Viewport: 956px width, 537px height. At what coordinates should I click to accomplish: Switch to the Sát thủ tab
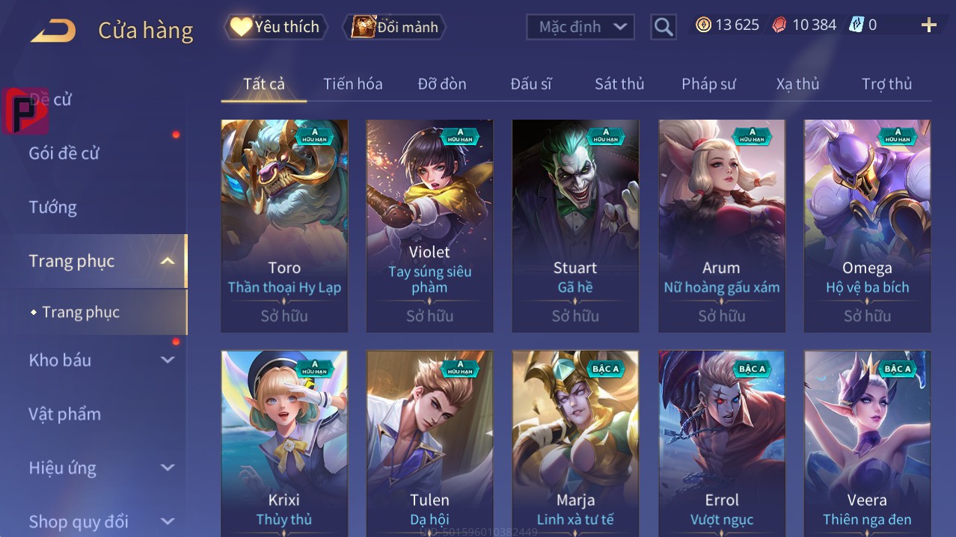pyautogui.click(x=619, y=84)
